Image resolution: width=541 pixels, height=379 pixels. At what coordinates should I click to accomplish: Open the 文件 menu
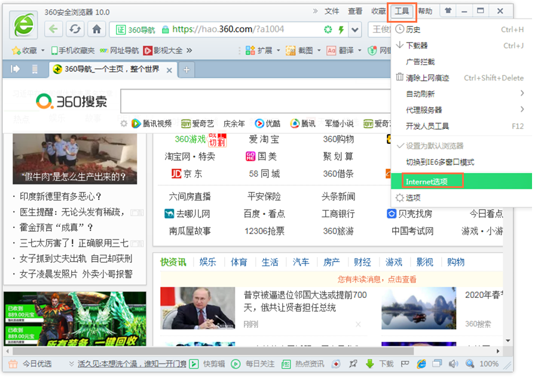tap(332, 11)
